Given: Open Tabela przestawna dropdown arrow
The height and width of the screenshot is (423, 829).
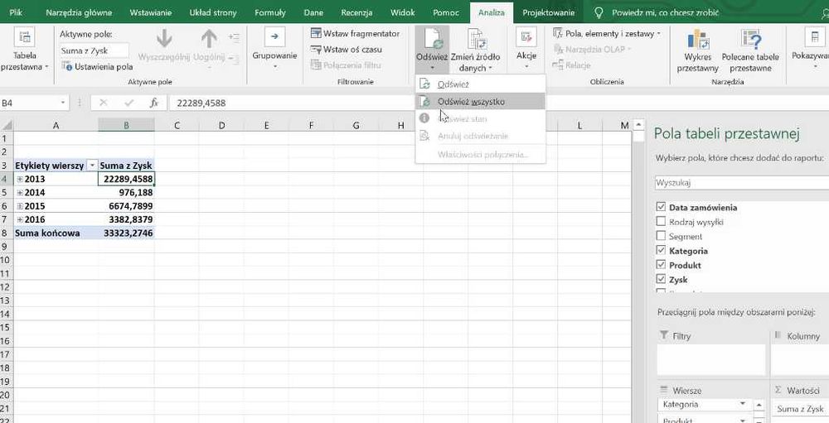Looking at the screenshot, I should [46, 67].
